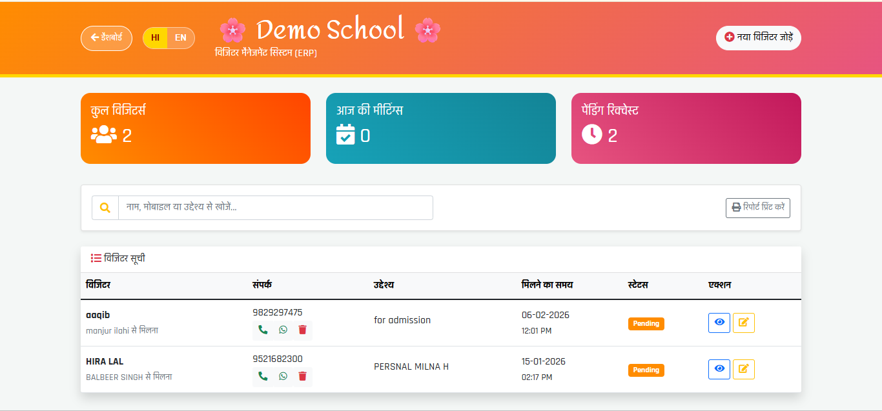
Task: Click purpose text PERSNAL MILNA H
Action: (x=411, y=366)
